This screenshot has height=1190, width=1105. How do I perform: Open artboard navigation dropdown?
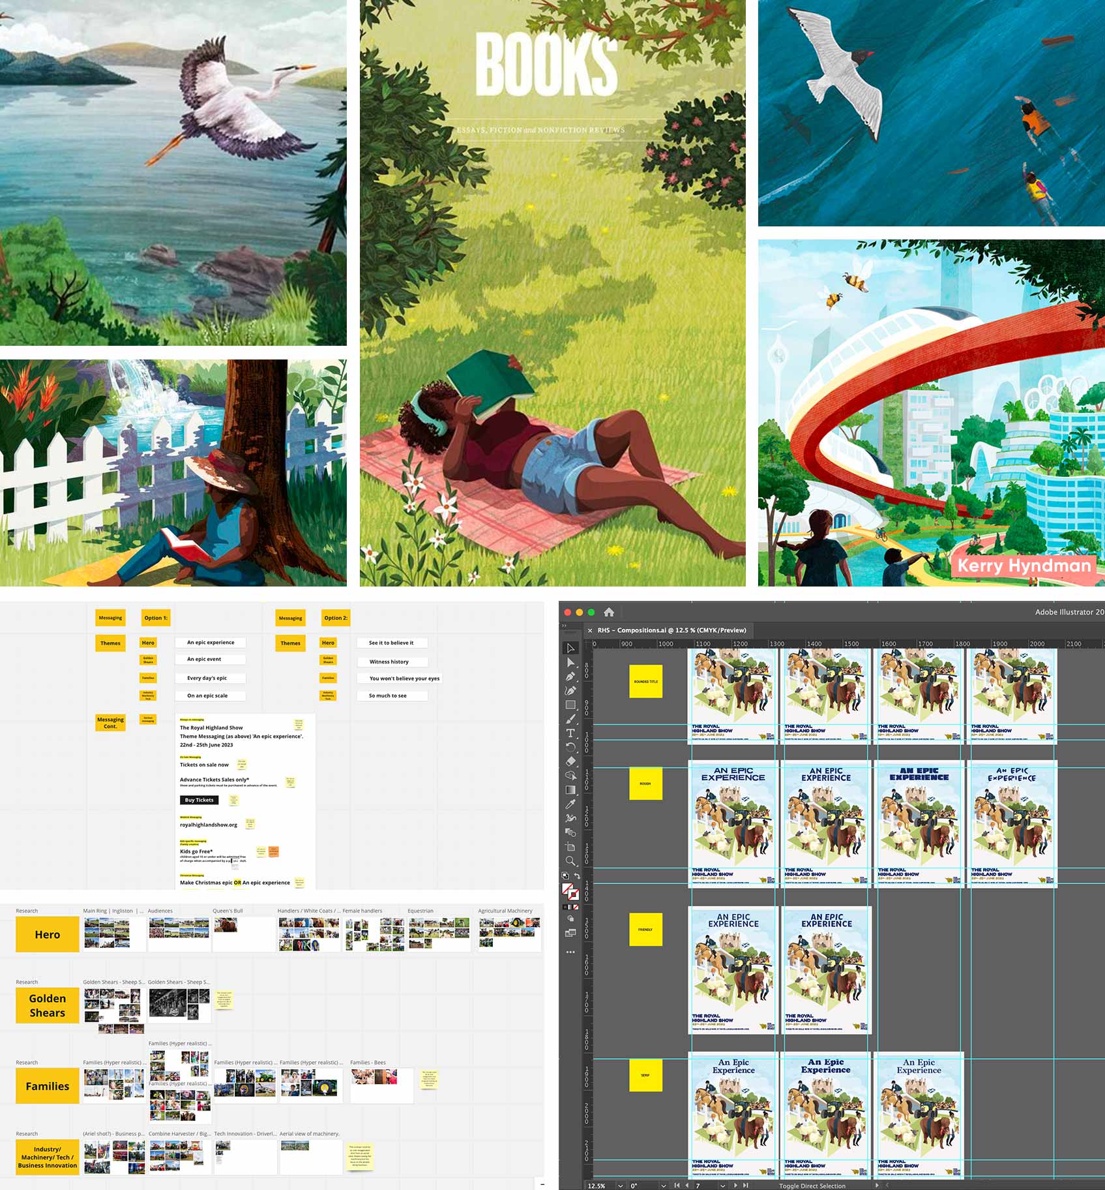(x=722, y=1185)
